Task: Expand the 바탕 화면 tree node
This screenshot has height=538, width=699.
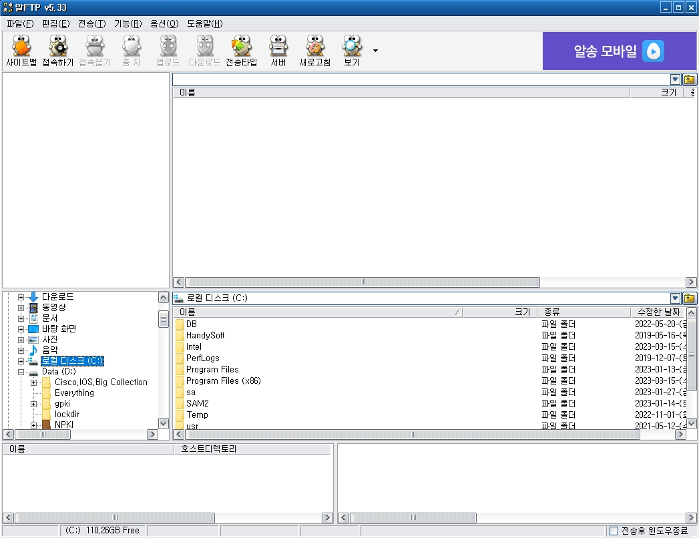Action: [x=21, y=329]
